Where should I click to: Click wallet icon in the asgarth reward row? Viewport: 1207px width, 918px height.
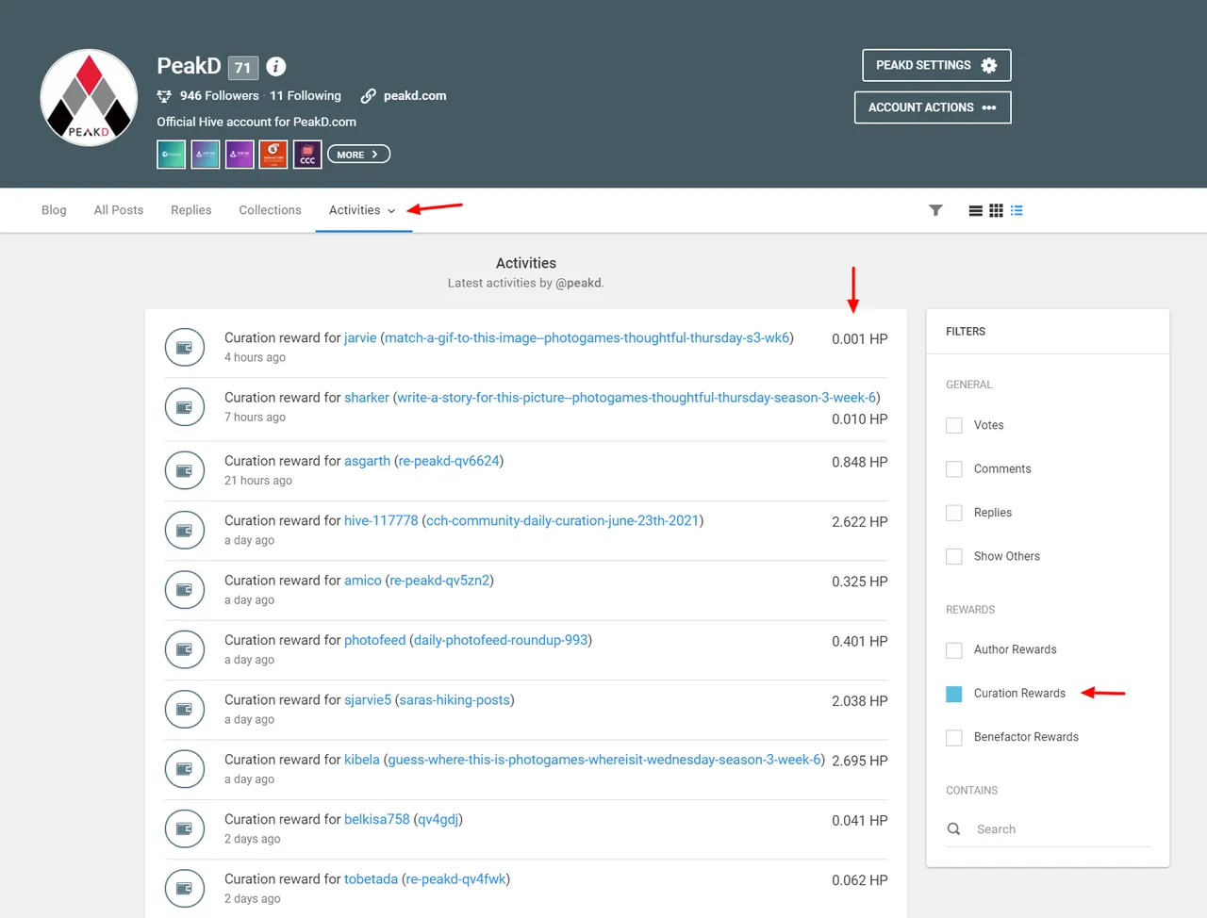(185, 470)
